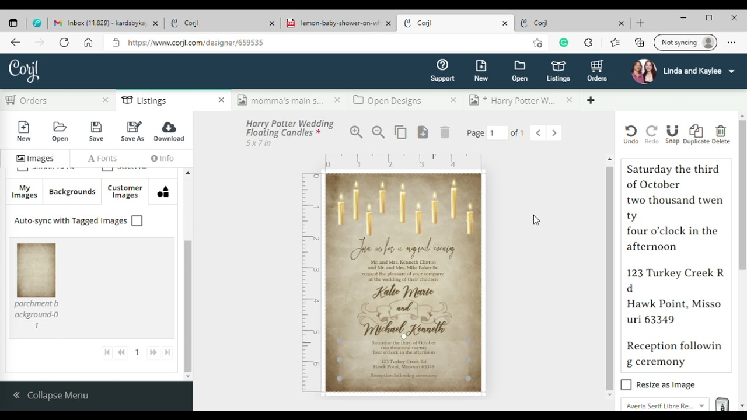The image size is (747, 420).
Task: Select the Images panel tab
Action: (x=35, y=158)
